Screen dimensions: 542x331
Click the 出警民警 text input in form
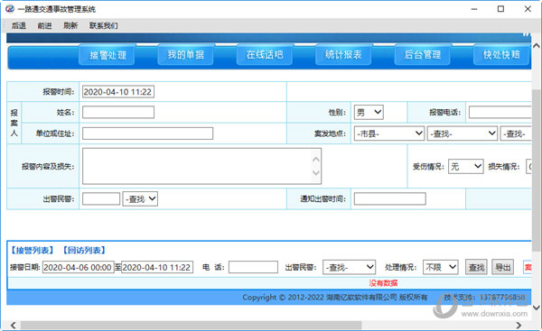point(101,198)
